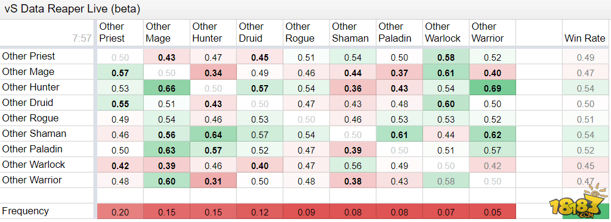Screen dimensions: 611x222
Task: Click Paladin vs Shaman 0.39 cell
Action: [x=353, y=149]
